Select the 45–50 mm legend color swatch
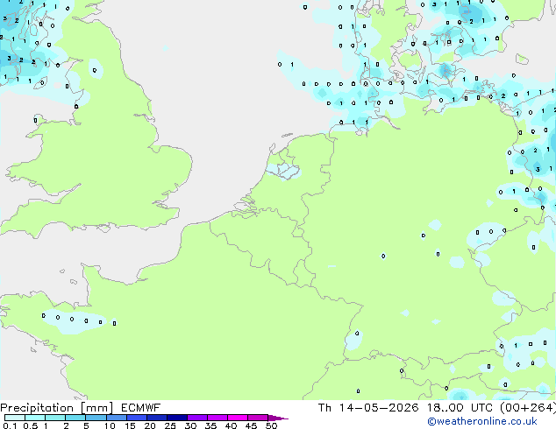 click(258, 418)
